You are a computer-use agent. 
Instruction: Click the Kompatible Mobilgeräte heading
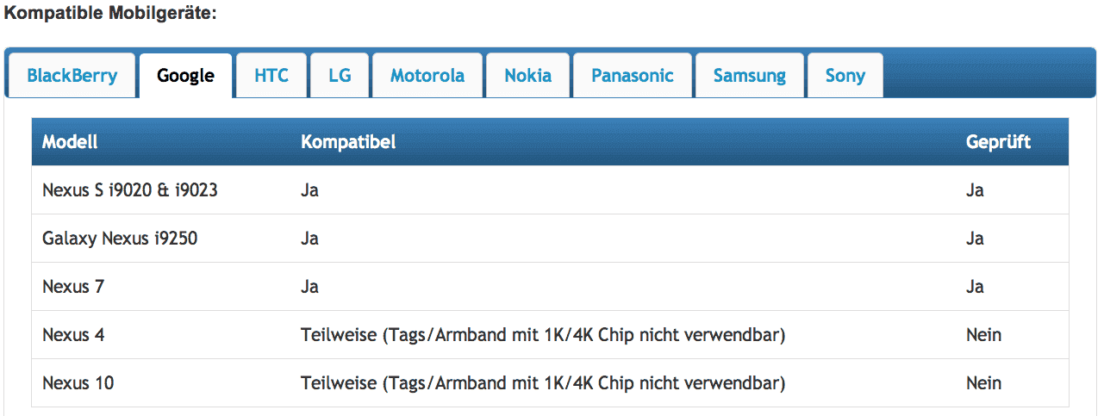coord(111,15)
